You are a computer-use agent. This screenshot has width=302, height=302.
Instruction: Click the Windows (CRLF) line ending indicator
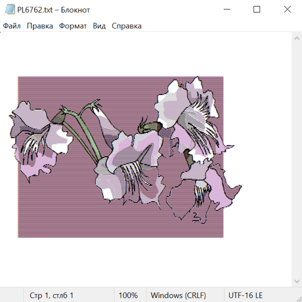[x=178, y=296]
